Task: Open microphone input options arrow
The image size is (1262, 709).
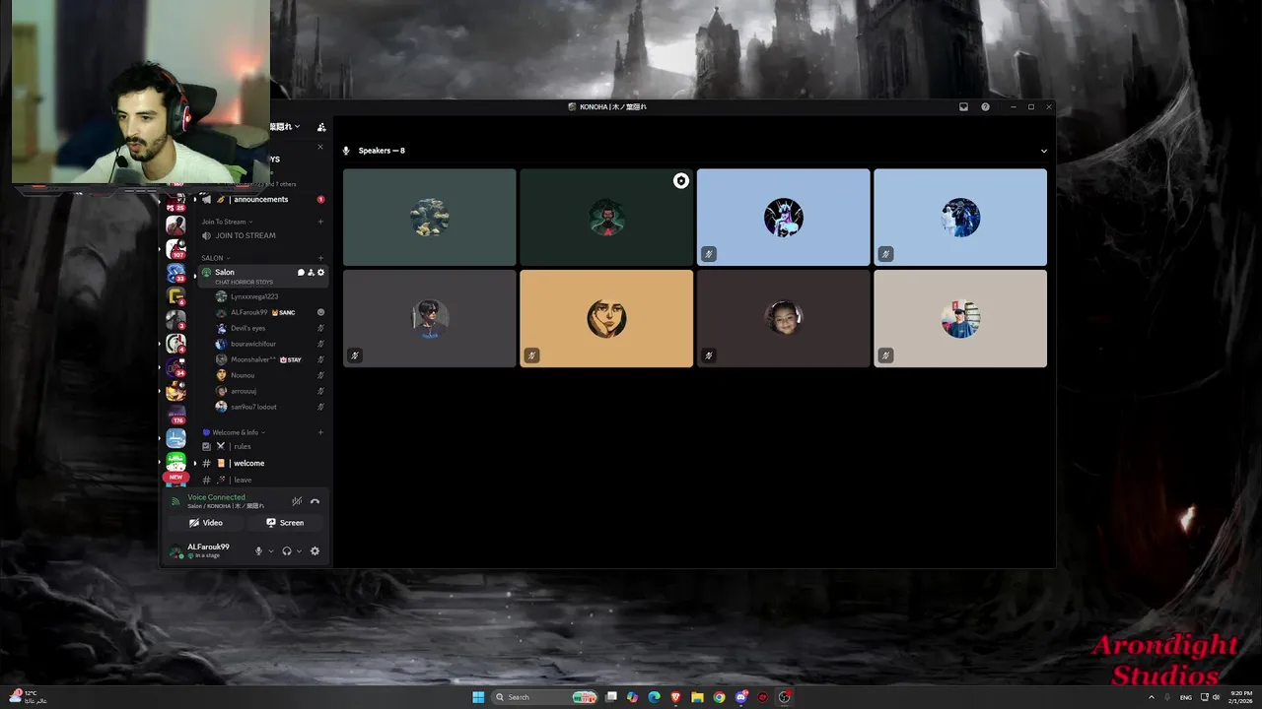Action: point(271,550)
